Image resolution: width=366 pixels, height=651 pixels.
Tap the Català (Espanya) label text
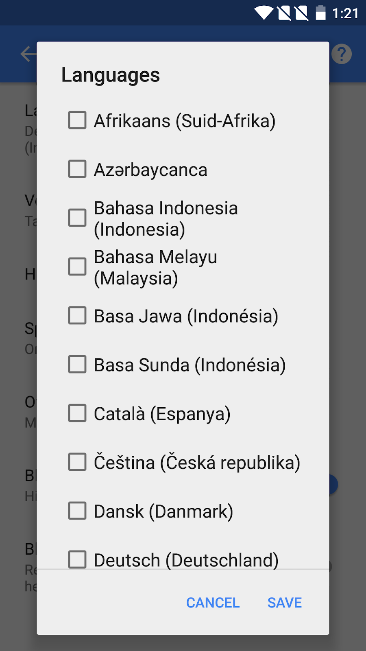[x=162, y=414]
